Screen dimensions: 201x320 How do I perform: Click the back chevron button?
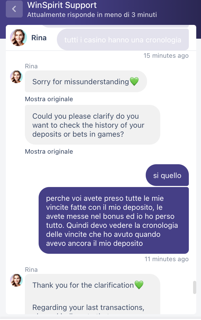coord(14,9)
